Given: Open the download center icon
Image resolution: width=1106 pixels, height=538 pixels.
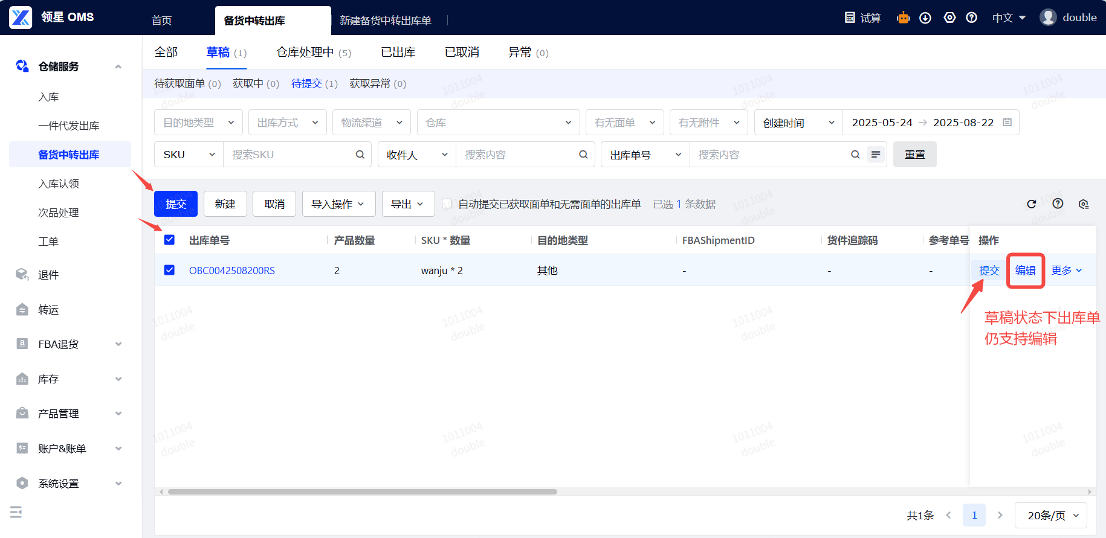Looking at the screenshot, I should coord(925,18).
